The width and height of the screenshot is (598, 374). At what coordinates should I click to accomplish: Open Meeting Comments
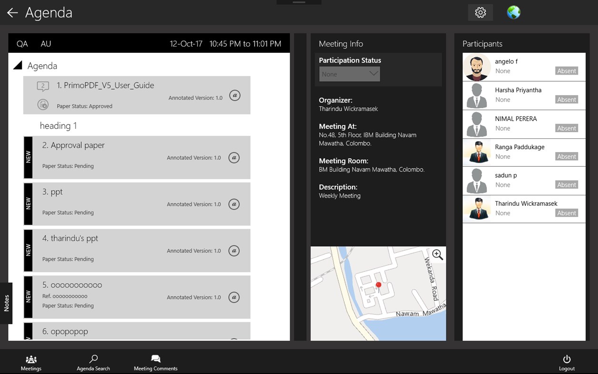(x=155, y=363)
